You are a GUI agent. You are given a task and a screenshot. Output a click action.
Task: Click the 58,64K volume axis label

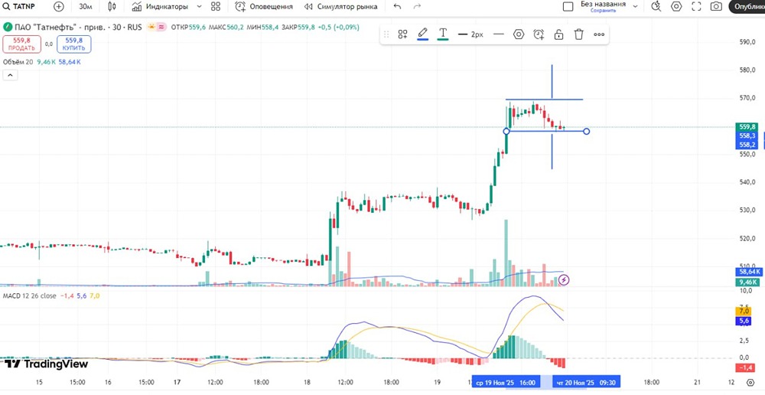(747, 272)
